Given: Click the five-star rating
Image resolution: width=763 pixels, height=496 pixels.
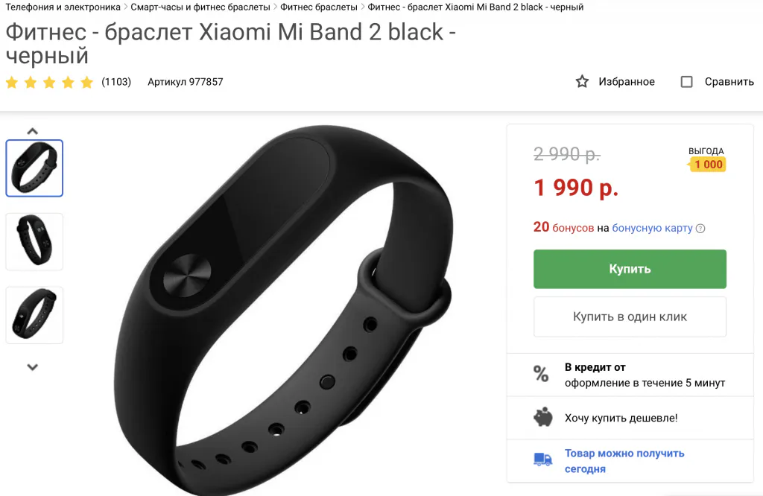Looking at the screenshot, I should 49,82.
